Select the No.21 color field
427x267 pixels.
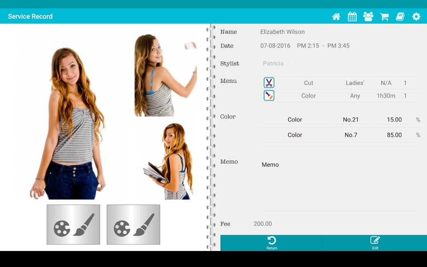tap(351, 120)
